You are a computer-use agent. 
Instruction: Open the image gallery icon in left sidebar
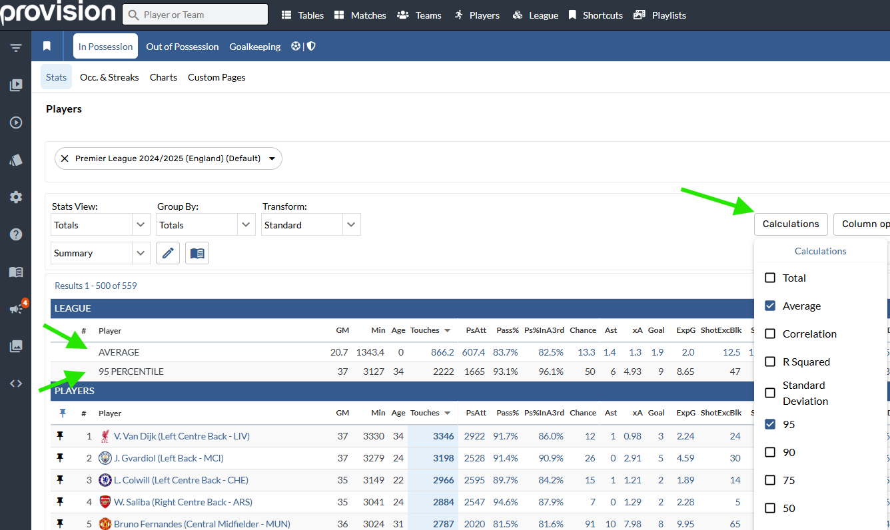tap(16, 346)
